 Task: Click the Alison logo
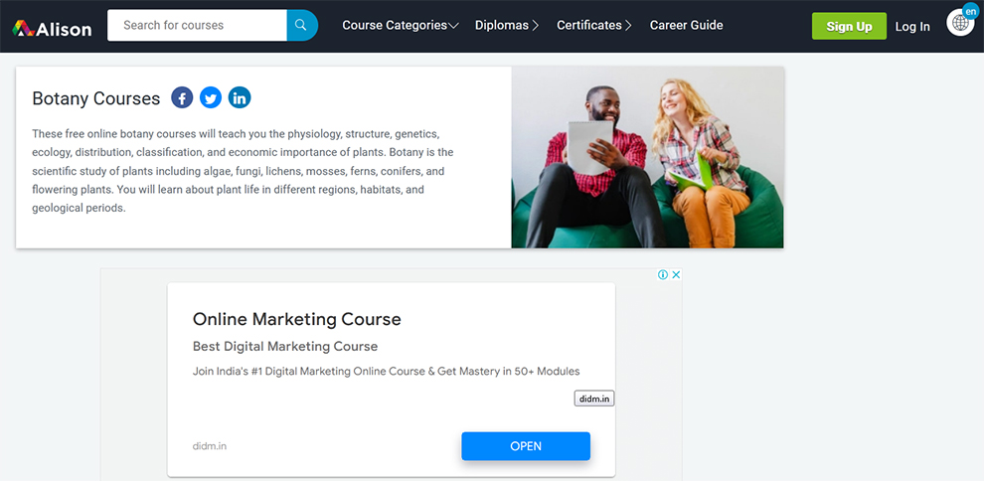(52, 28)
